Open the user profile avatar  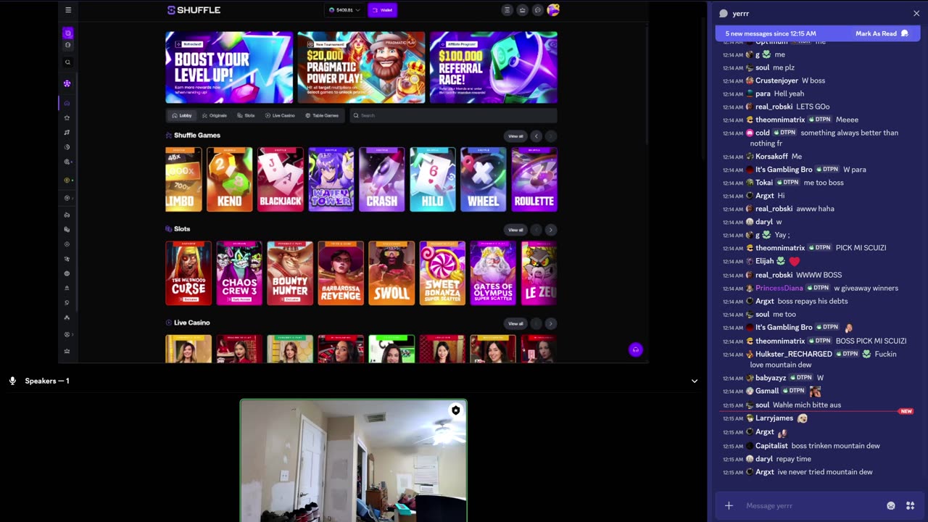pyautogui.click(x=553, y=10)
